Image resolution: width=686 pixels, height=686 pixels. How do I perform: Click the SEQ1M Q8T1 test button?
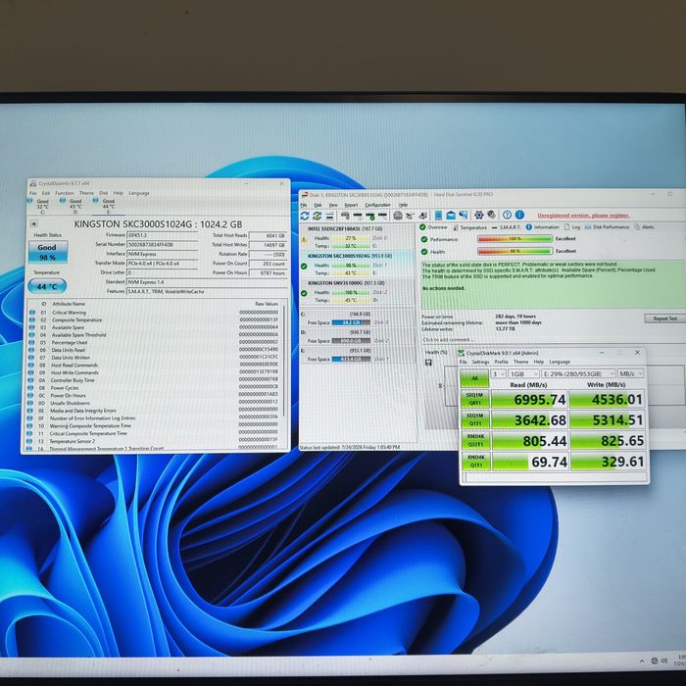tap(474, 399)
